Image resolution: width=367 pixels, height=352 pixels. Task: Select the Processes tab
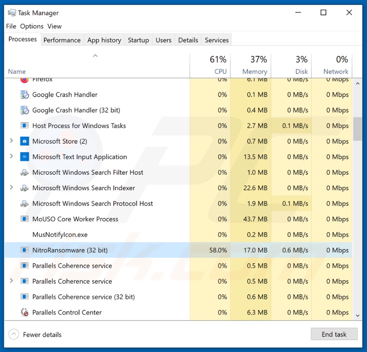click(x=23, y=39)
